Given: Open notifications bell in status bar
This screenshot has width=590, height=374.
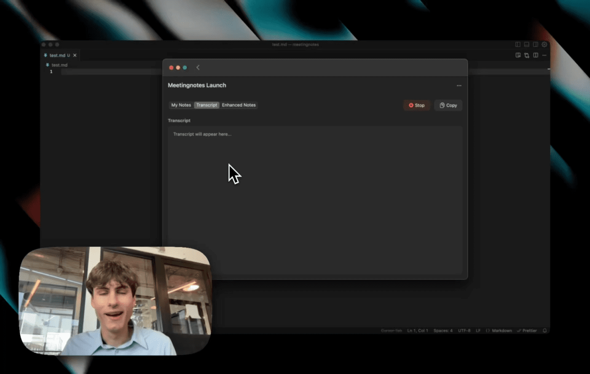Looking at the screenshot, I should point(544,331).
